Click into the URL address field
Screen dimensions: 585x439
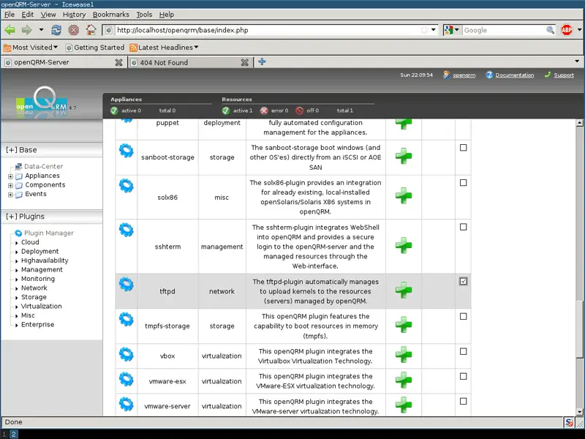pos(268,30)
